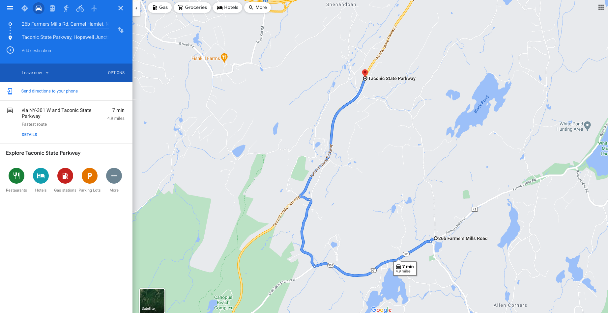Send directions to your phone
608x313 pixels.
(49, 91)
